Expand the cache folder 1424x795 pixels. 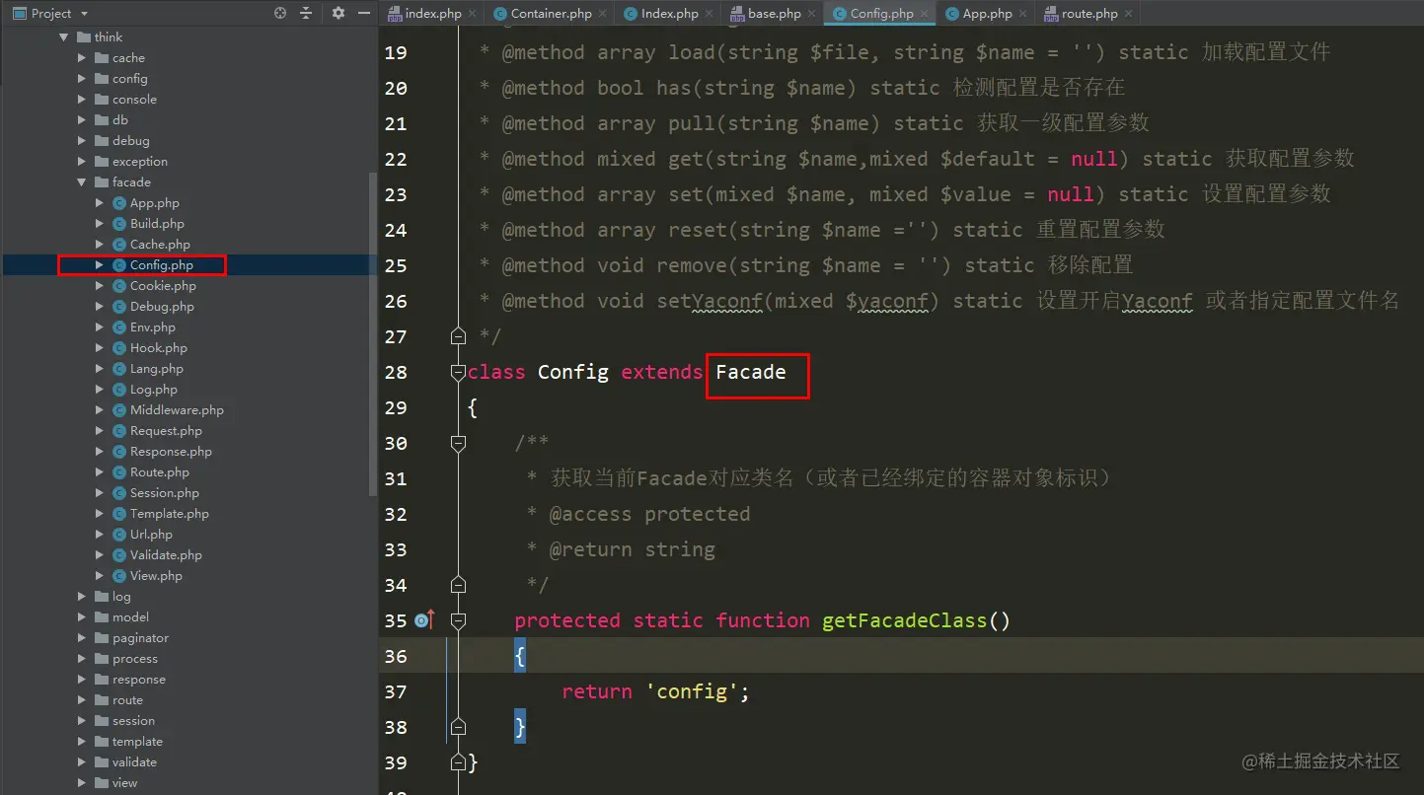point(82,58)
